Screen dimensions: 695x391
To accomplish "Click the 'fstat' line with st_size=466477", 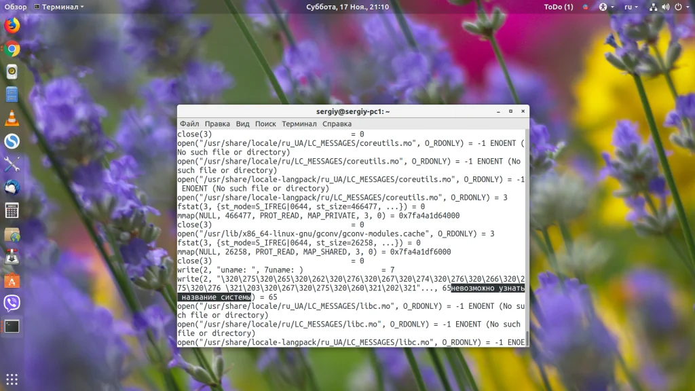I will point(301,206).
